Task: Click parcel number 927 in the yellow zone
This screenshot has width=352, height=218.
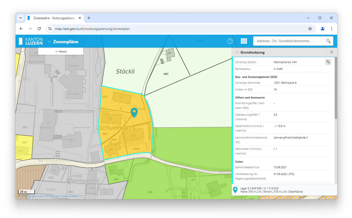Action: [25, 142]
